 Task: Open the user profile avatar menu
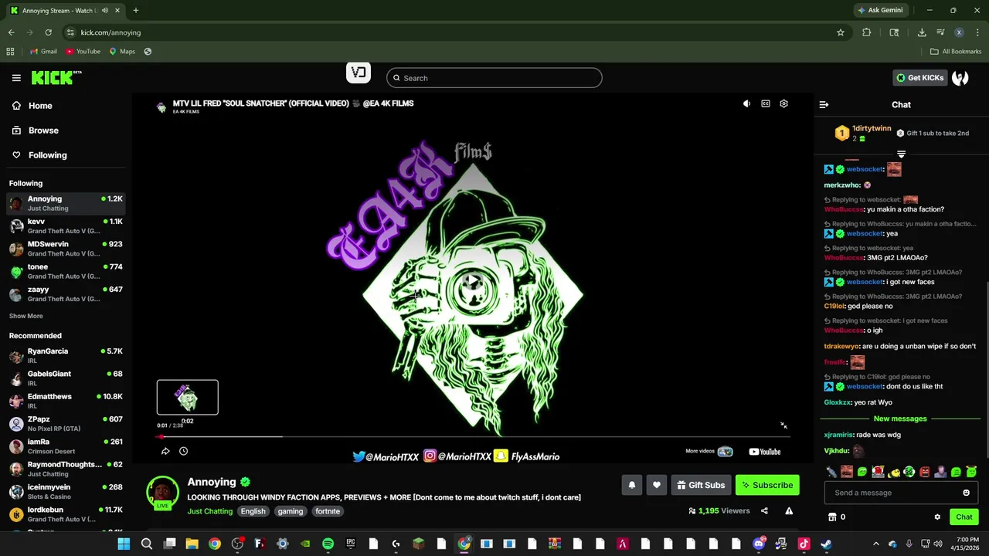pos(960,78)
